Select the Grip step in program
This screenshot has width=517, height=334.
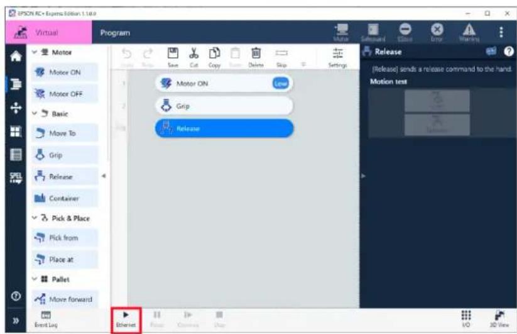pyautogui.click(x=224, y=106)
